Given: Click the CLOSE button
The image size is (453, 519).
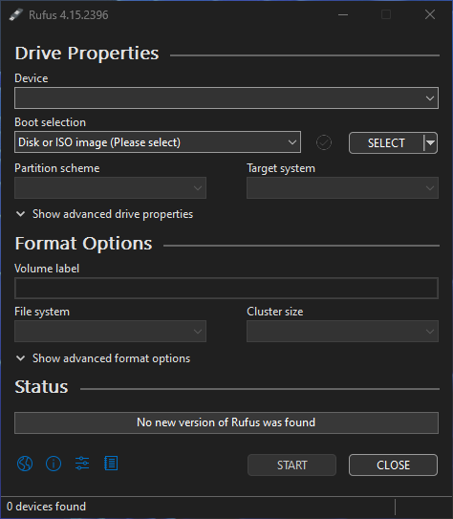Looking at the screenshot, I should (393, 465).
